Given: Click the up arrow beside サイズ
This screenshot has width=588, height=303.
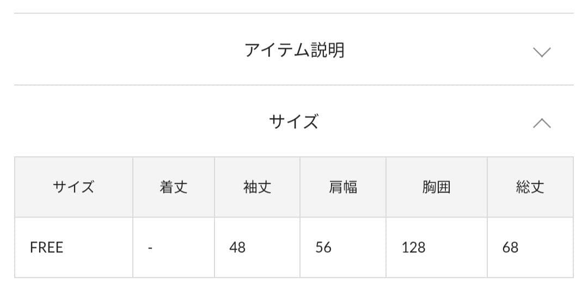Looking at the screenshot, I should pos(542,123).
